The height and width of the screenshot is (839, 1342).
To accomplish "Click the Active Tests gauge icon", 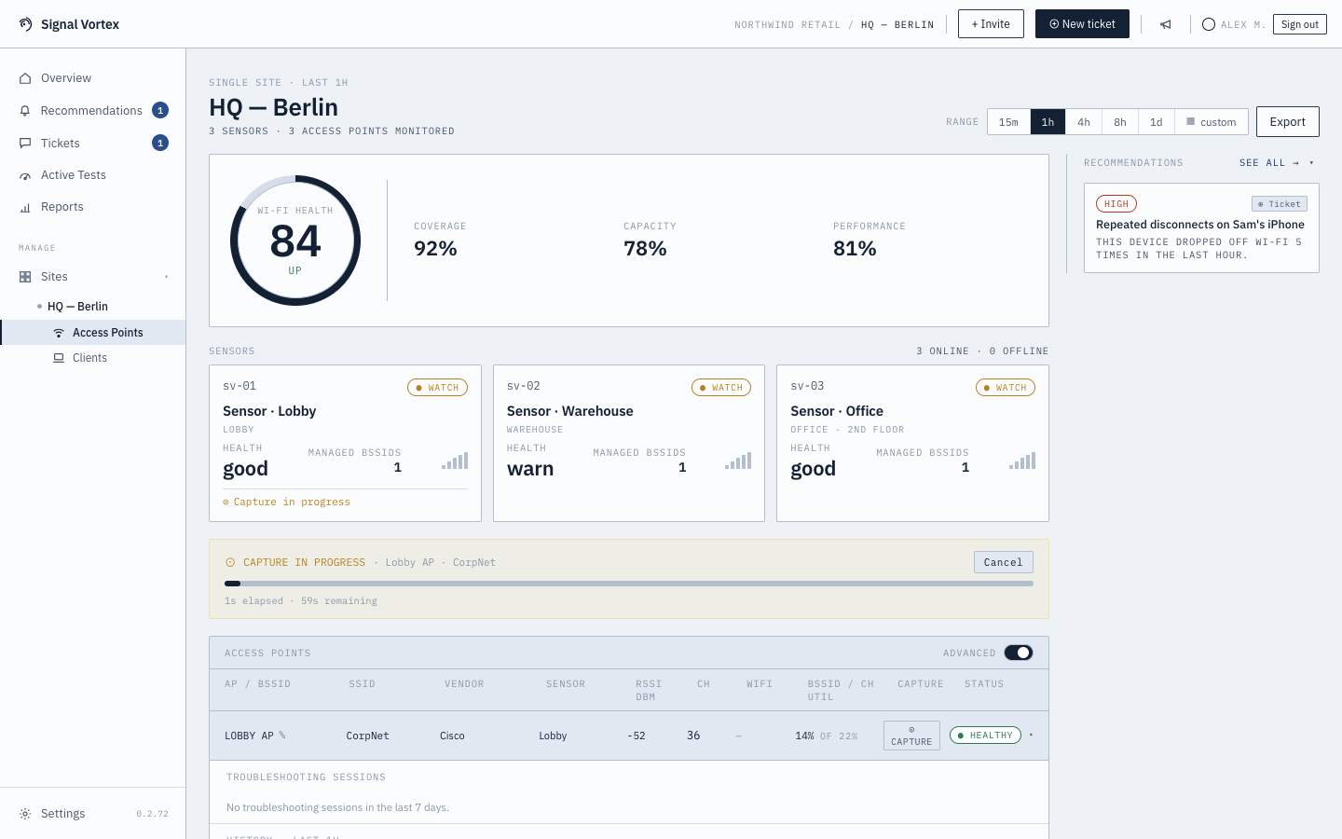I will coord(25,175).
